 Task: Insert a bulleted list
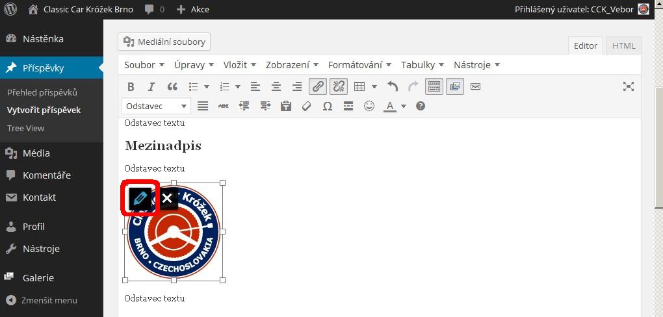[x=194, y=86]
